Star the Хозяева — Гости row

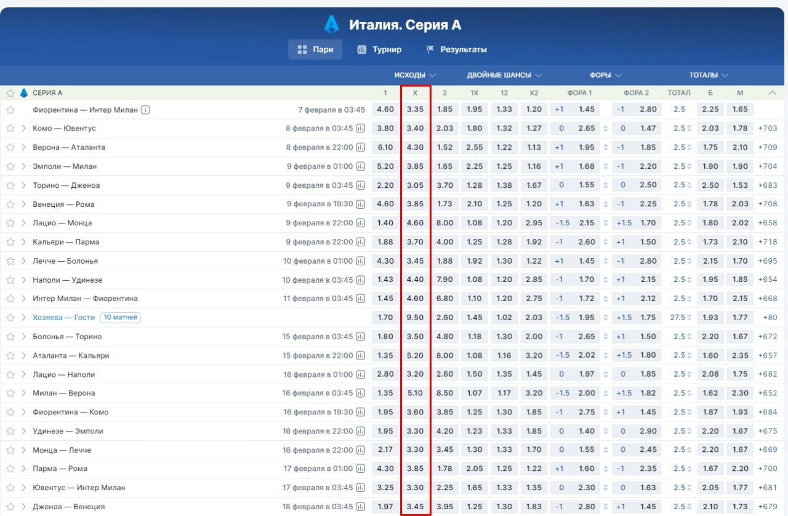[10, 318]
